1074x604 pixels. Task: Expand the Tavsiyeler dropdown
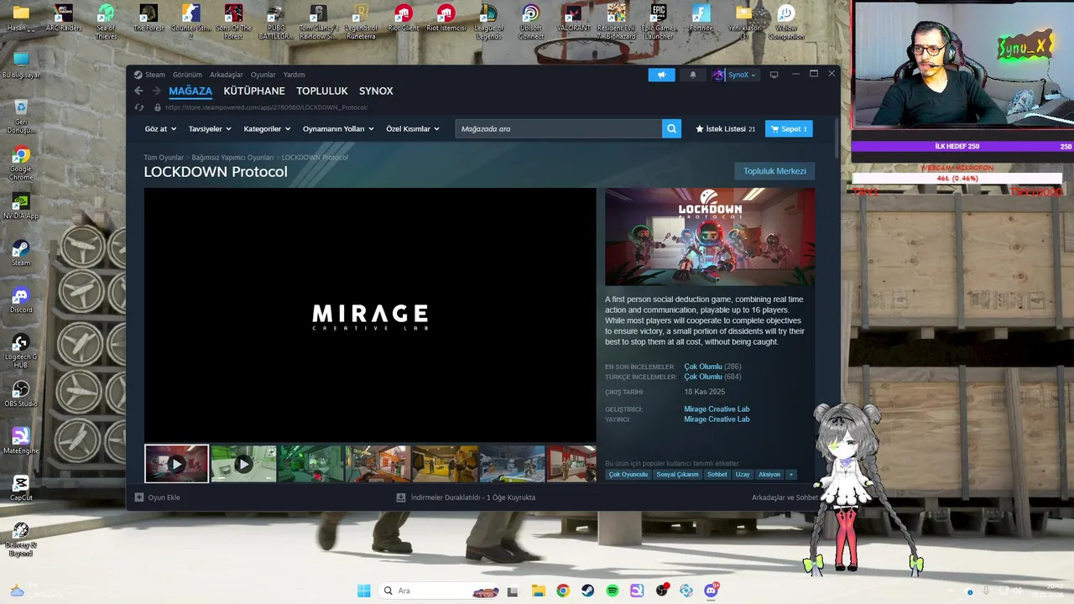pos(210,129)
